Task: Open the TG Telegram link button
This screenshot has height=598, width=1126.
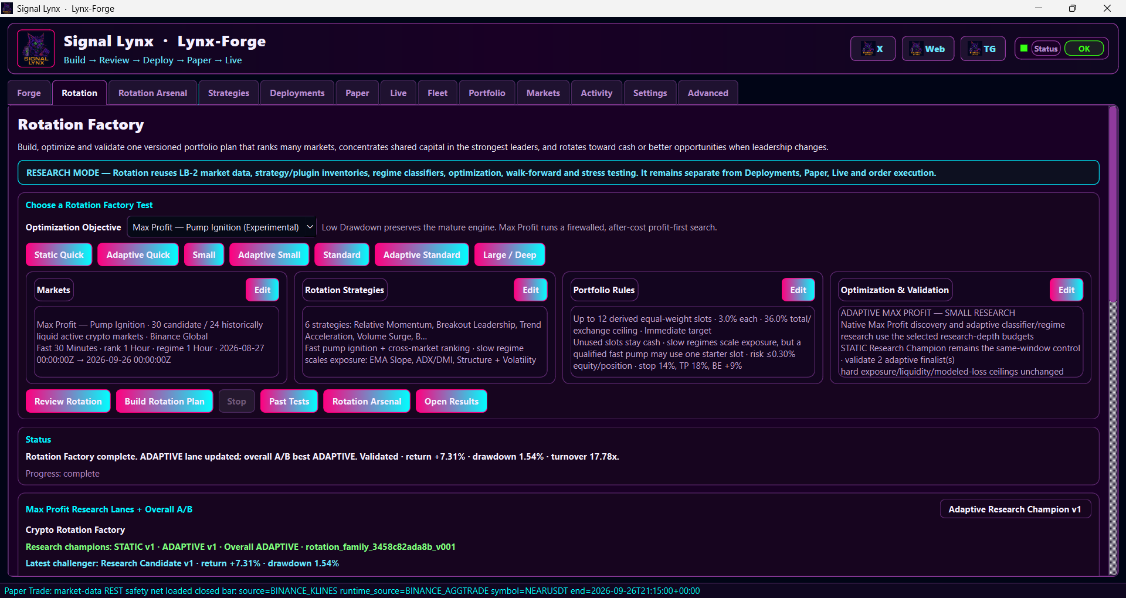Action: click(x=983, y=49)
